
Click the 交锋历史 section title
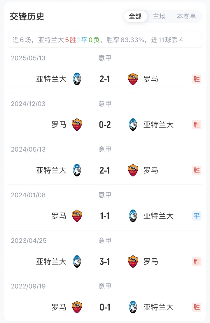coord(27,17)
